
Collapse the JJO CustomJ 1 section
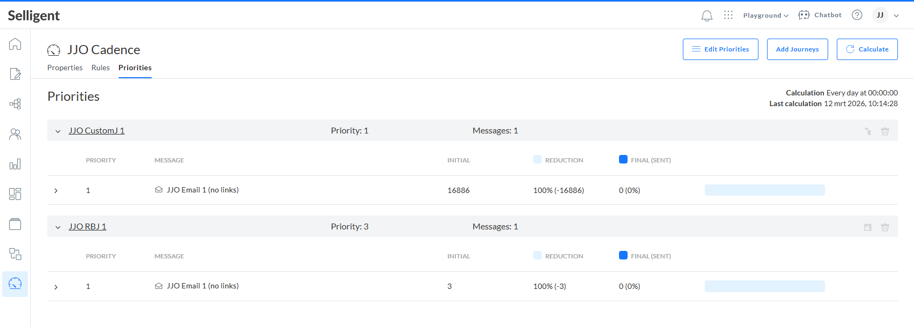point(58,131)
